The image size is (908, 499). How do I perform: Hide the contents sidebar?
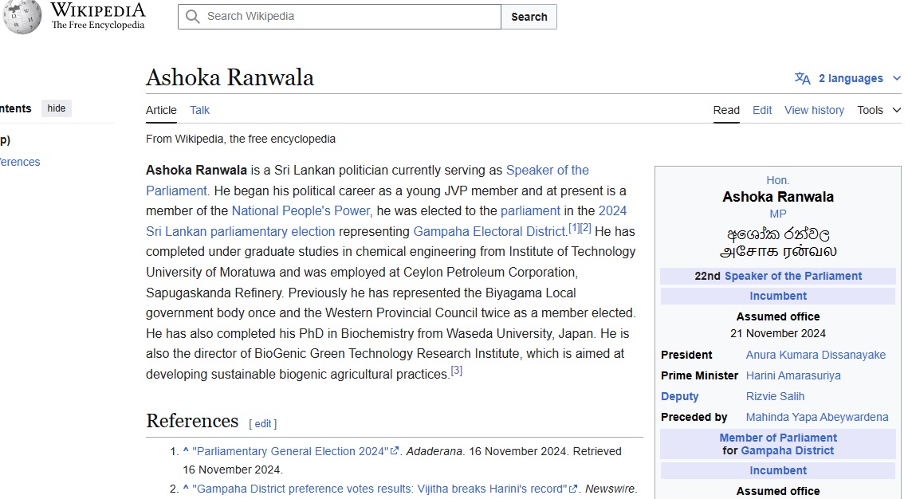[56, 108]
